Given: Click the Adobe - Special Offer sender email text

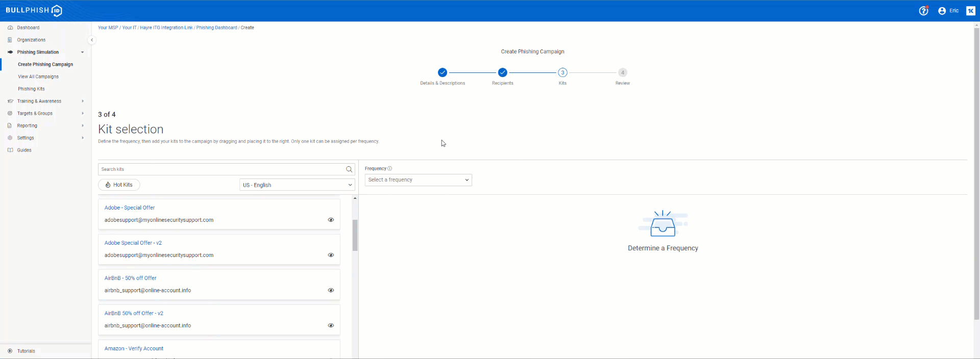Looking at the screenshot, I should (159, 220).
